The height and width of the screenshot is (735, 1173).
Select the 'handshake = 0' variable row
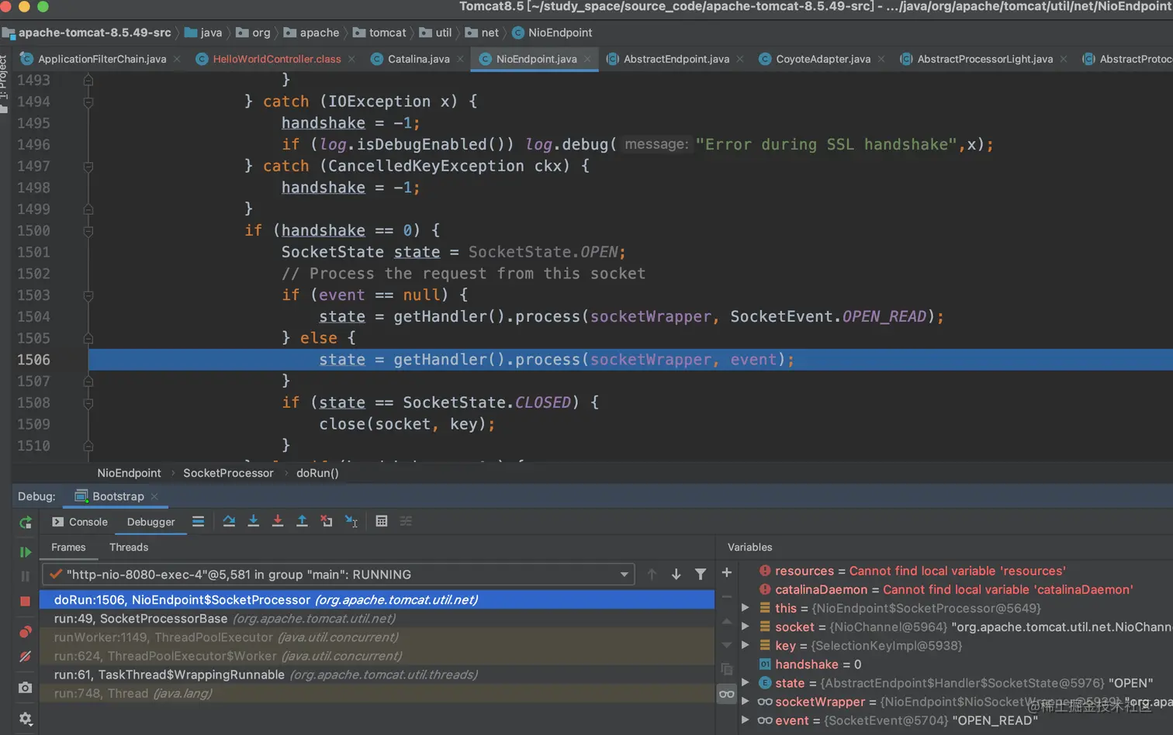pos(956,664)
